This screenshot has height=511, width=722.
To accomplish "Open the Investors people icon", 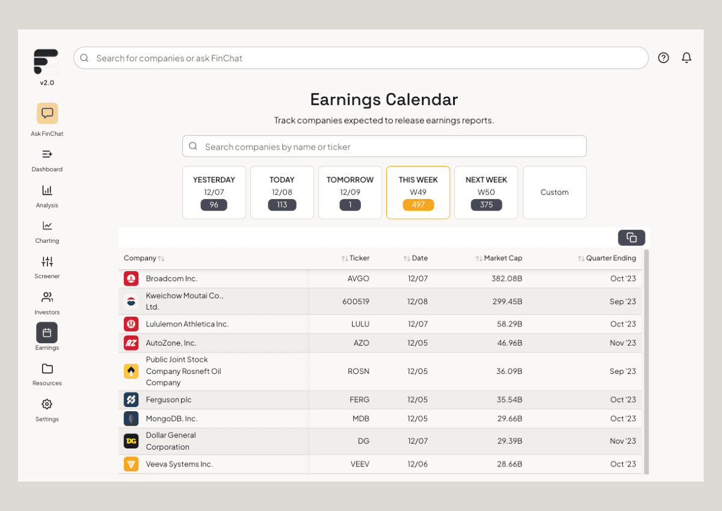I will pos(47,297).
